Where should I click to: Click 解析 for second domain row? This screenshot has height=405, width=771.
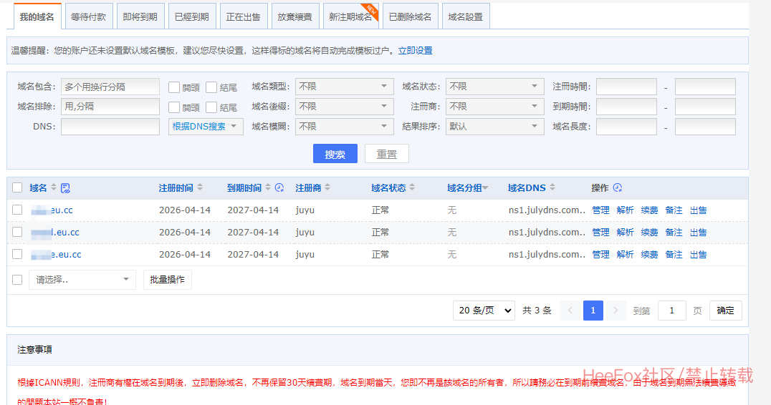coord(625,233)
